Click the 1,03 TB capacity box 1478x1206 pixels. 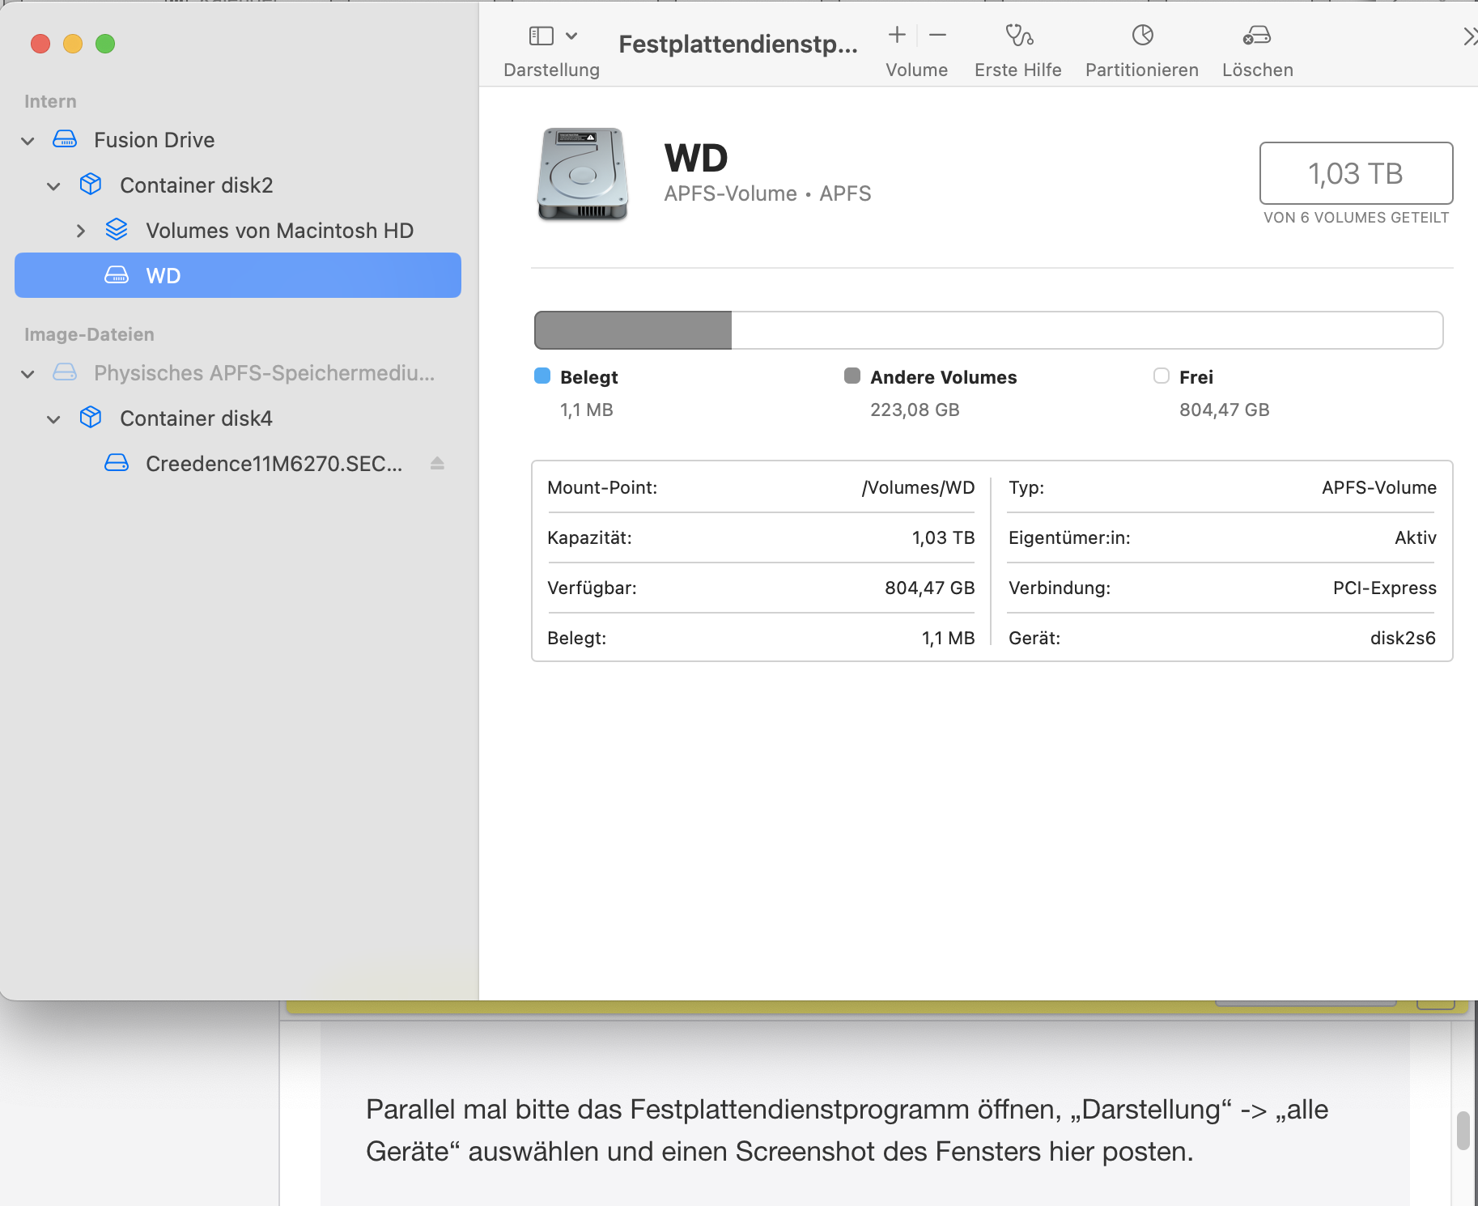[x=1356, y=173]
